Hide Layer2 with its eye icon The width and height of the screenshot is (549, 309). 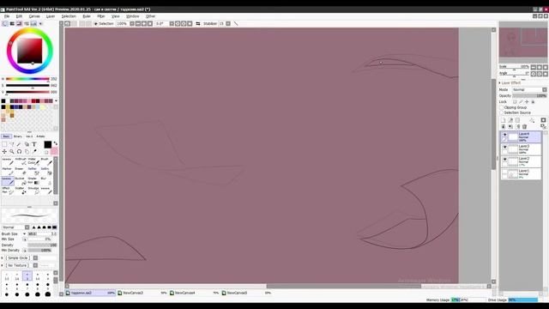point(504,160)
